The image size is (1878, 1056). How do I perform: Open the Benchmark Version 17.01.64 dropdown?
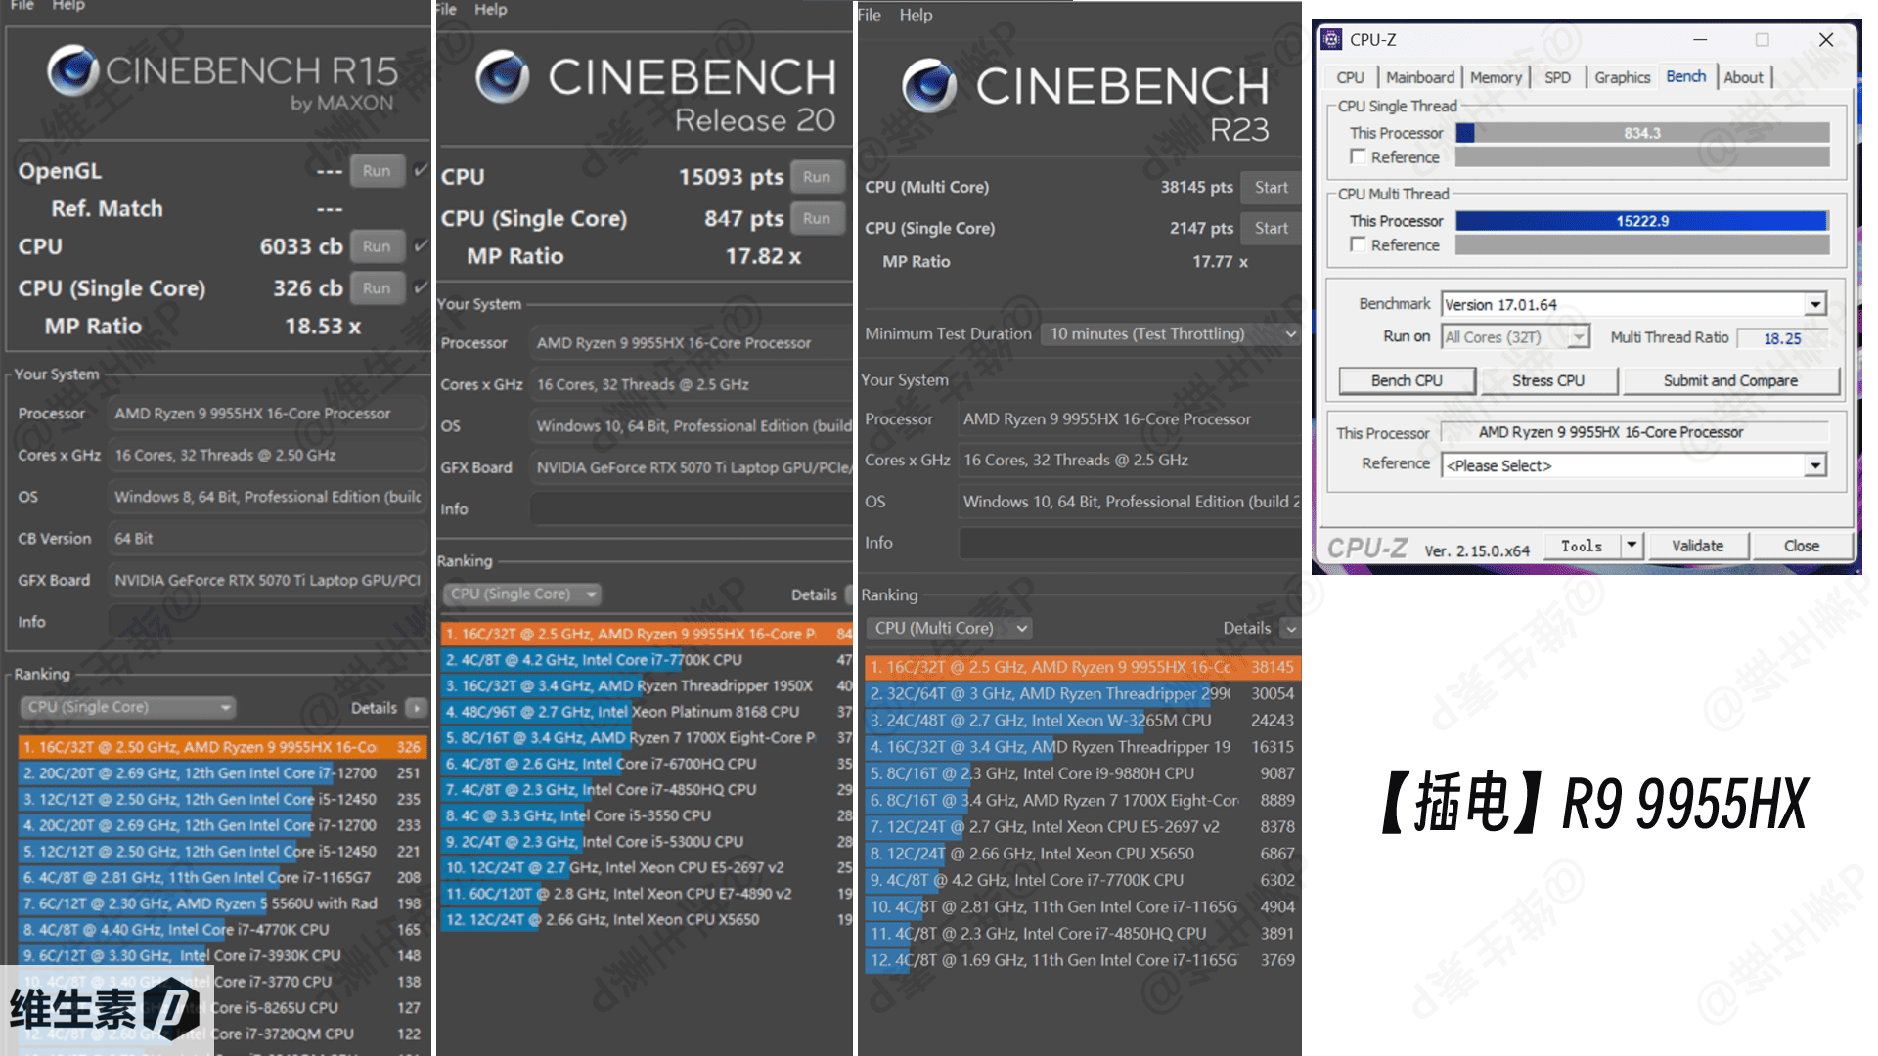(x=1815, y=304)
